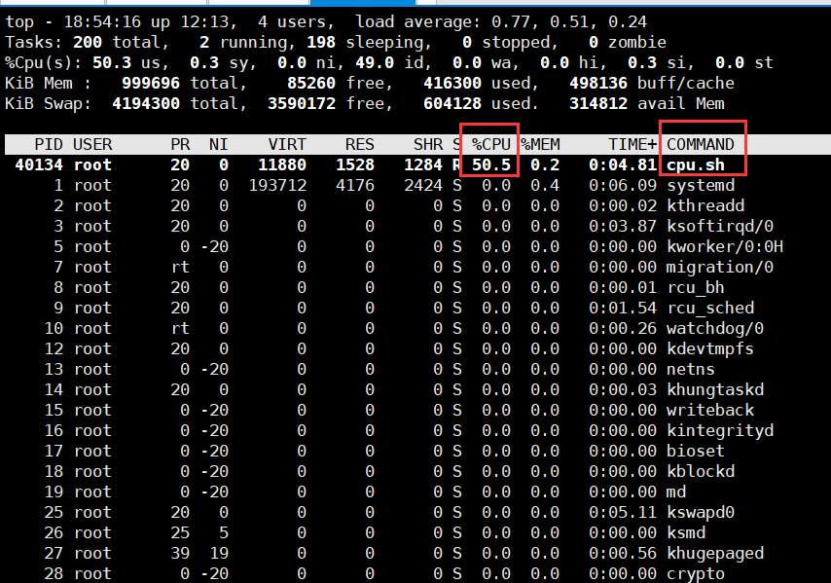Click the 11880 VIRT value for cpu.sh
831x583 pixels.
pyautogui.click(x=282, y=164)
